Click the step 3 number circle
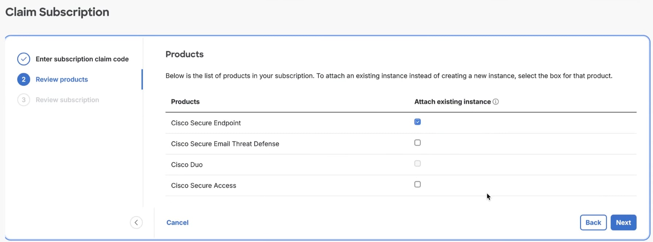The image size is (653, 242). pos(24,100)
